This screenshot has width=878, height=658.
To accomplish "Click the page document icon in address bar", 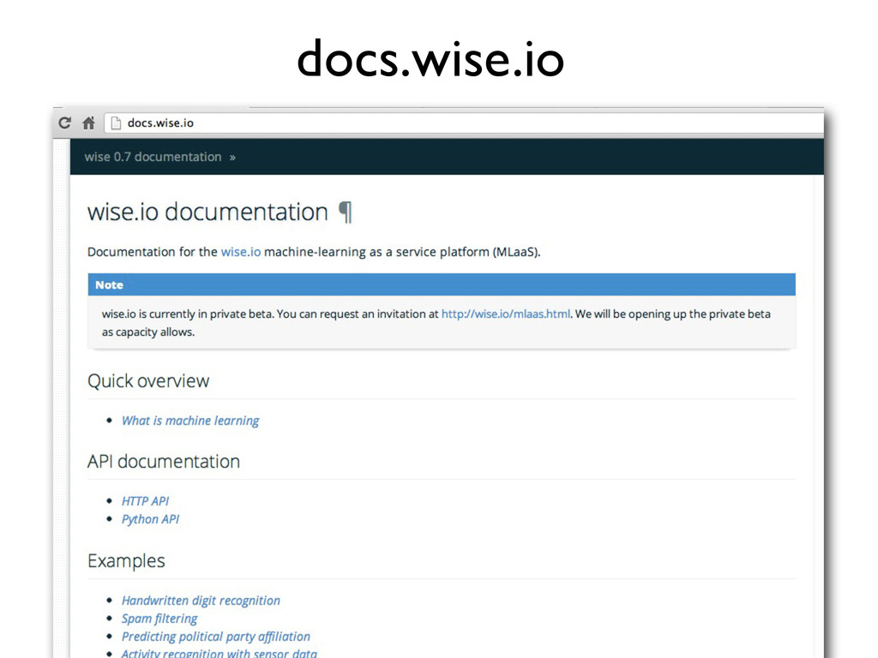I will (116, 123).
